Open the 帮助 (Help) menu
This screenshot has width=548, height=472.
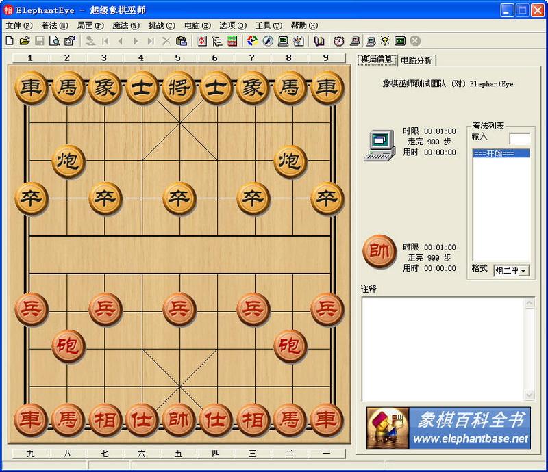pyautogui.click(x=304, y=25)
